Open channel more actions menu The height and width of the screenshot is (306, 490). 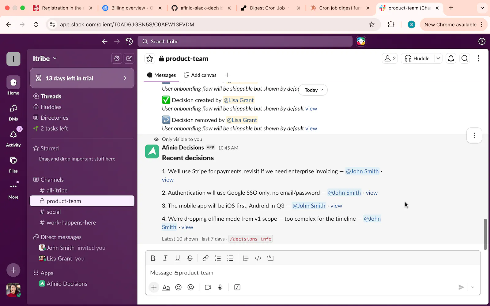pyautogui.click(x=478, y=58)
